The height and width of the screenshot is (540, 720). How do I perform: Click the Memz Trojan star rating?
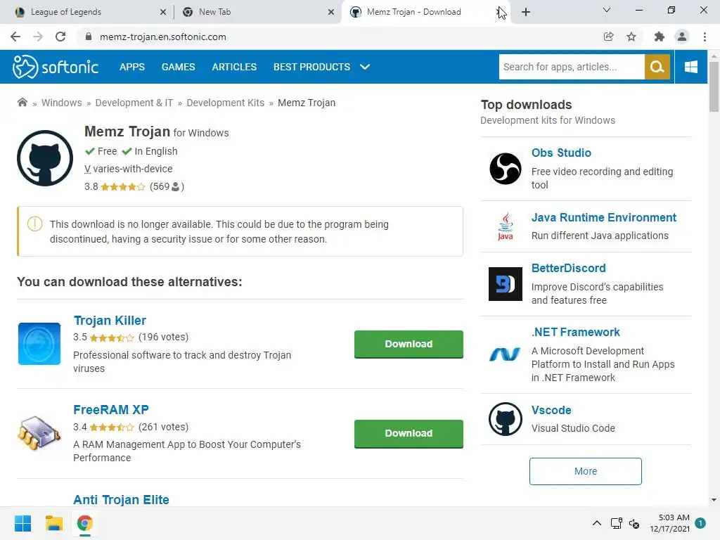[x=122, y=187]
